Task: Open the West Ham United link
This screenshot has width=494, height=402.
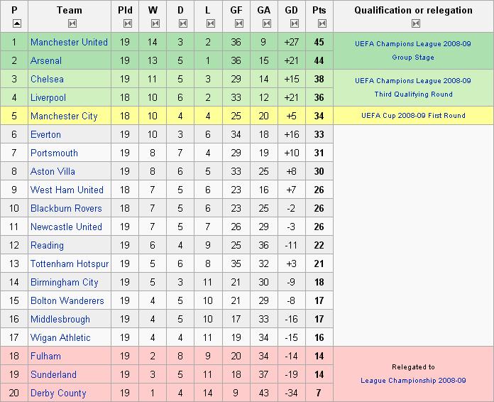Action: point(67,190)
